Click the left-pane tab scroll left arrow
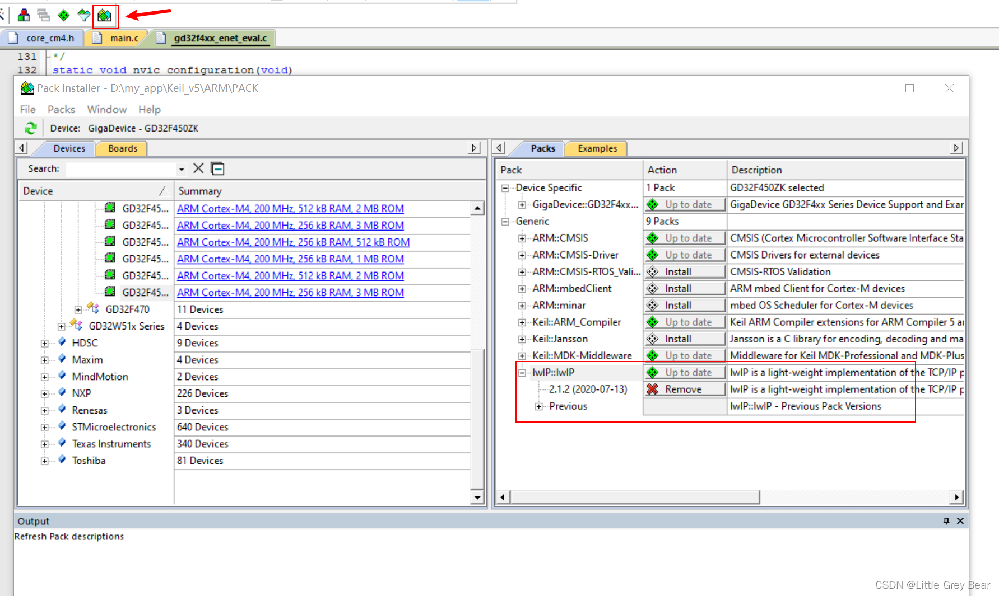 (22, 148)
